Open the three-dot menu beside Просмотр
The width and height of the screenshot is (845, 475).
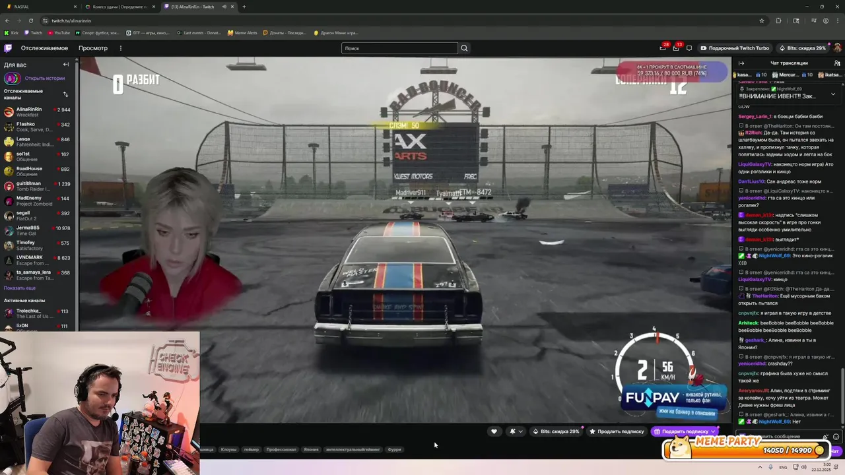(x=120, y=48)
